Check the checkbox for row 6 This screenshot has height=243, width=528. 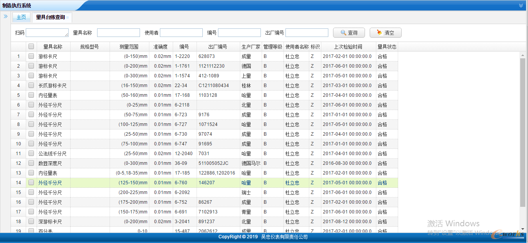(31, 105)
